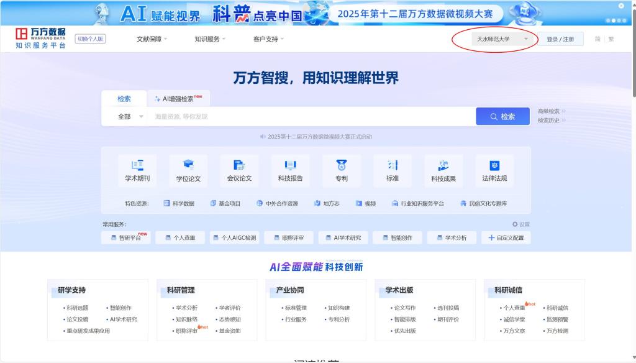Open the 会议论文 resource icon
636x363 pixels.
click(239, 170)
